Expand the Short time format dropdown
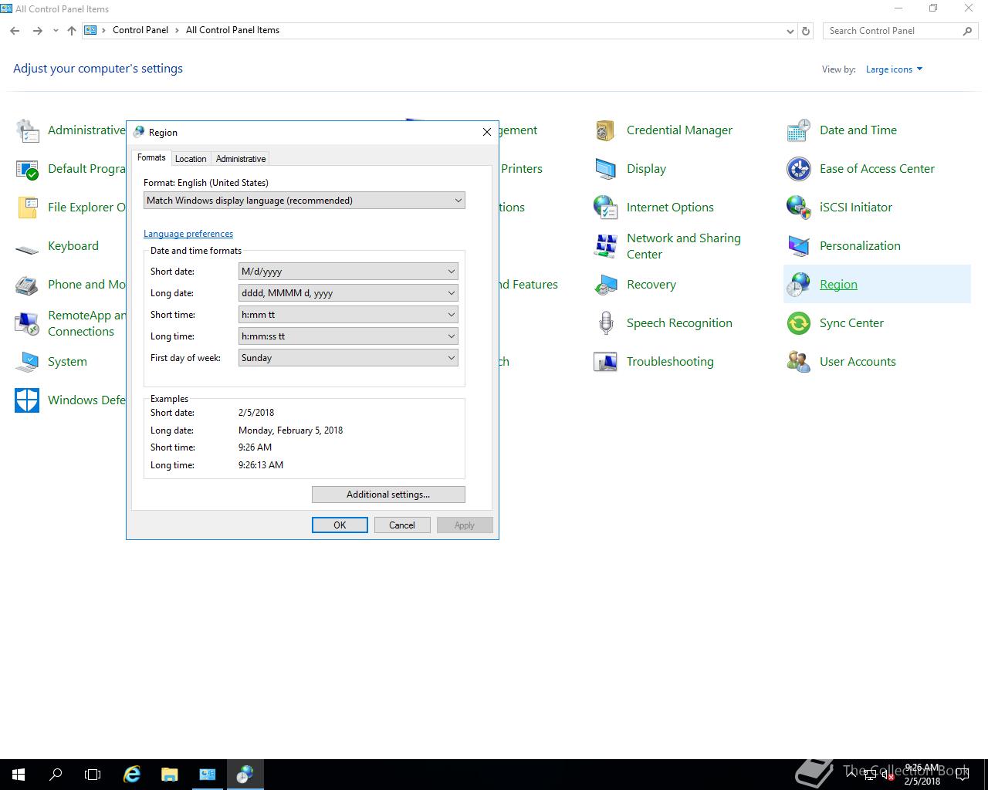The image size is (988, 790). (348, 315)
